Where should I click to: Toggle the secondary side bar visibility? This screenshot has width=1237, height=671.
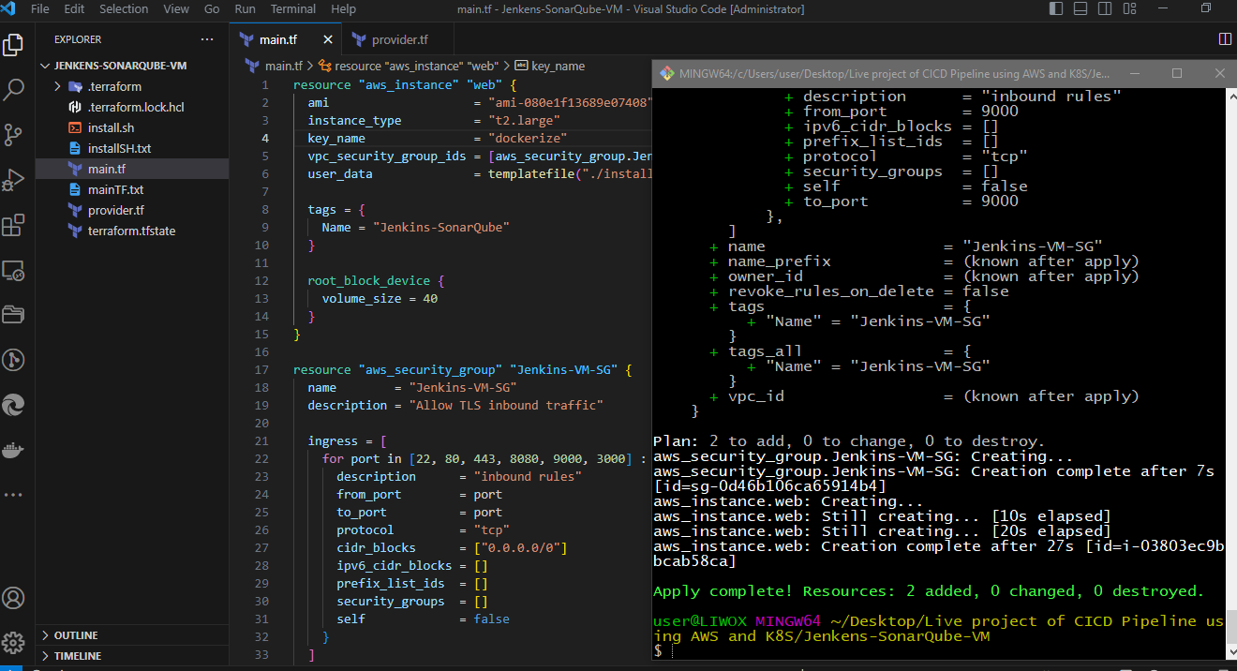[1107, 9]
